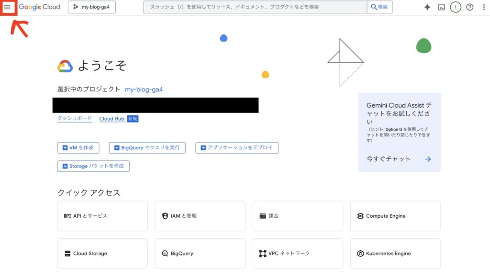Open the hamburger navigation menu

(7, 7)
